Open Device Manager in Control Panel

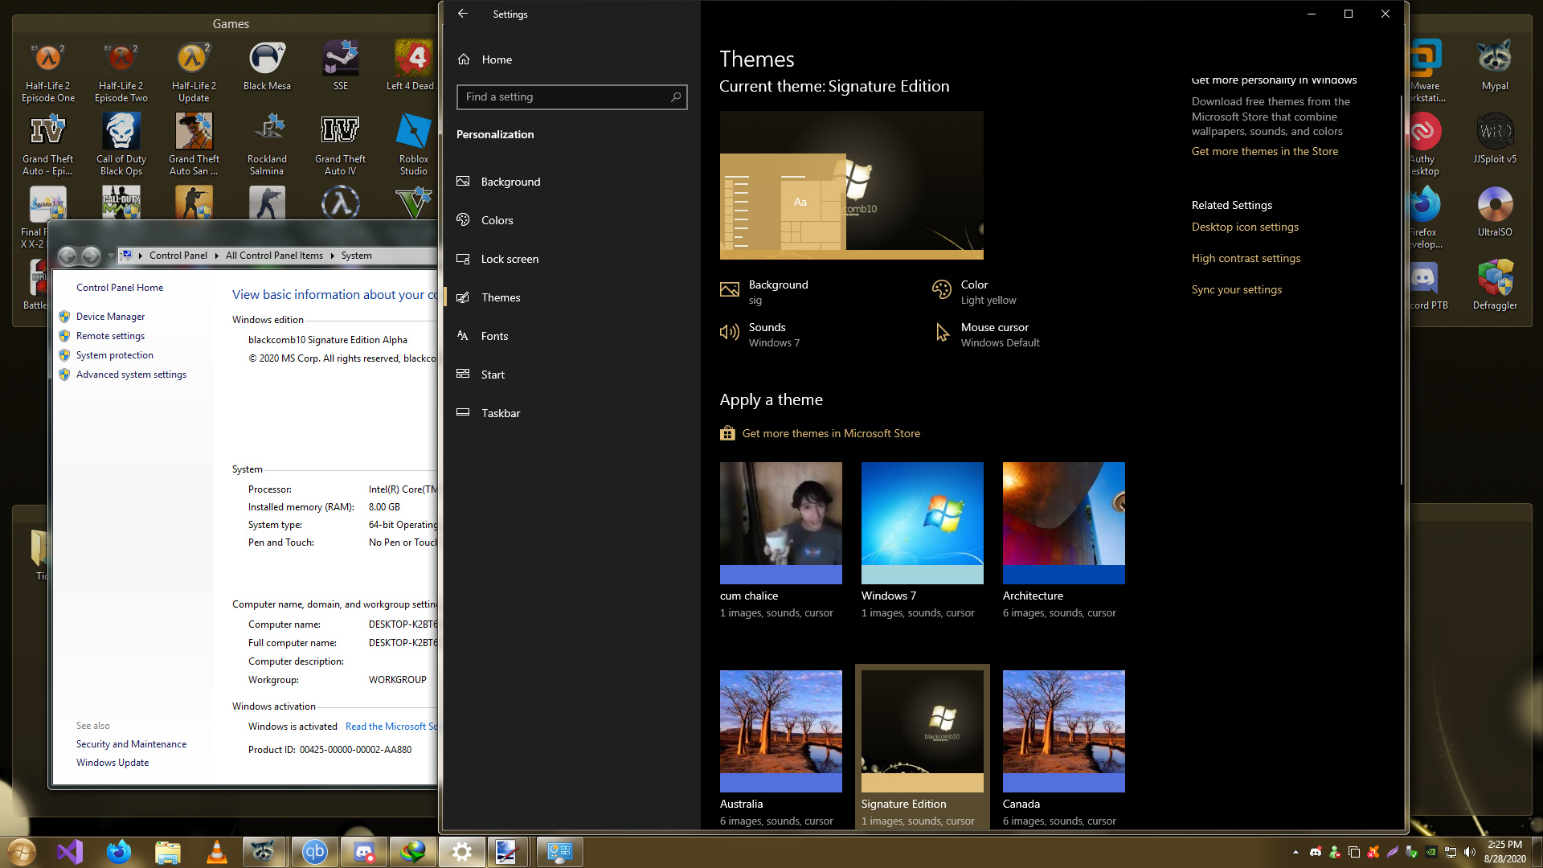tap(110, 317)
